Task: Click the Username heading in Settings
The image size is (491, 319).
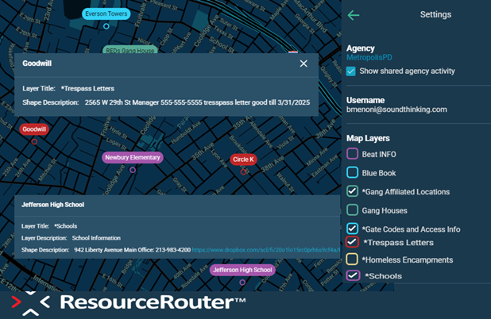Action: (x=365, y=101)
